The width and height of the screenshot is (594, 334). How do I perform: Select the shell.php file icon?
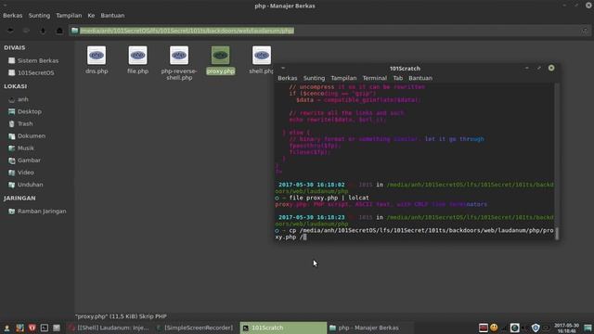tap(262, 56)
